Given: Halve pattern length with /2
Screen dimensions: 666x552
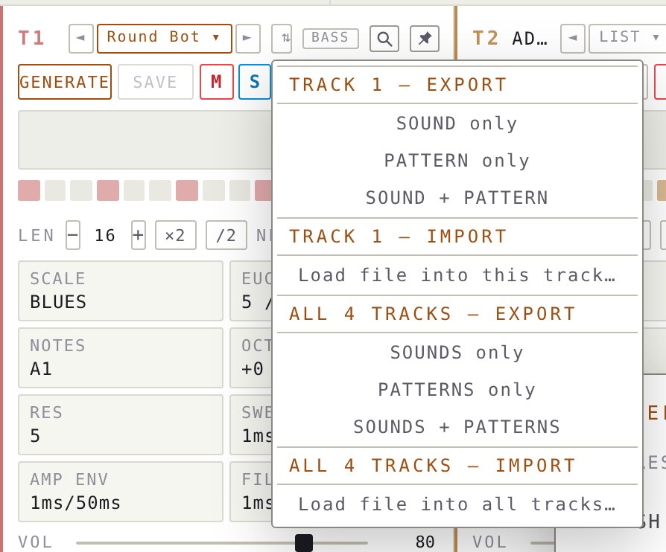Looking at the screenshot, I should (x=226, y=235).
